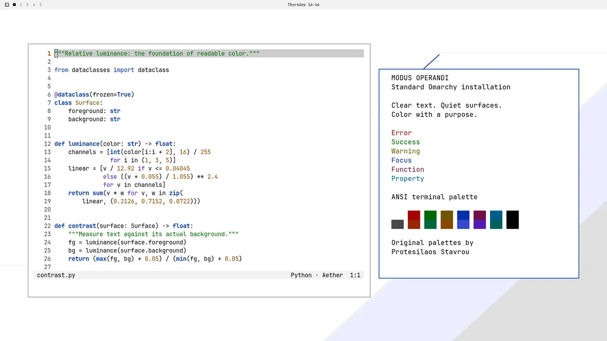Click 'return (max(fg, bg) + 0.05)' line
The image size is (607, 341).
[x=155, y=259]
